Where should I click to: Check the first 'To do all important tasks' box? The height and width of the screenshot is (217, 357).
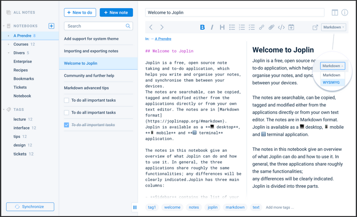67,100
